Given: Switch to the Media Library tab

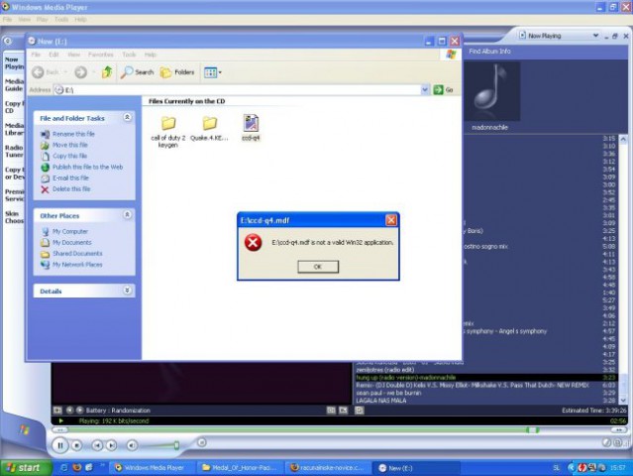Looking at the screenshot, I should pyautogui.click(x=14, y=129).
